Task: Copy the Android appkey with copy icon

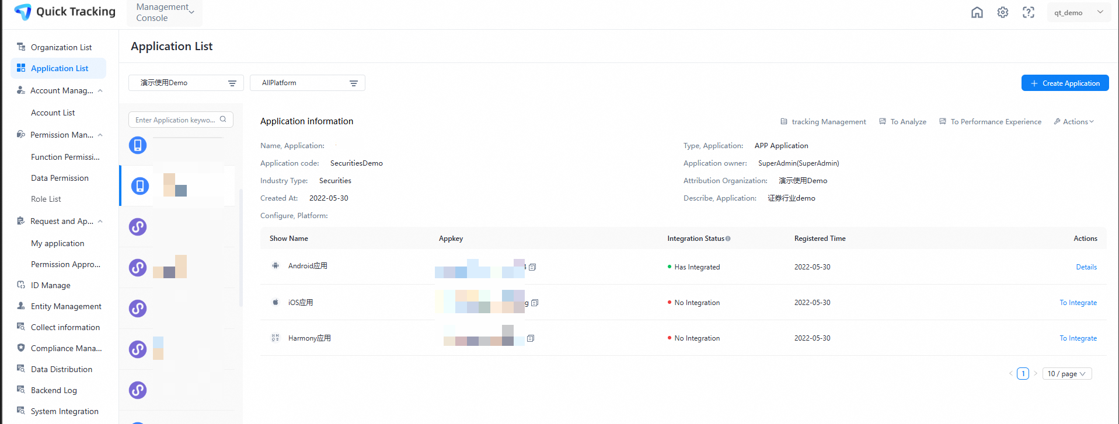Action: pyautogui.click(x=532, y=267)
